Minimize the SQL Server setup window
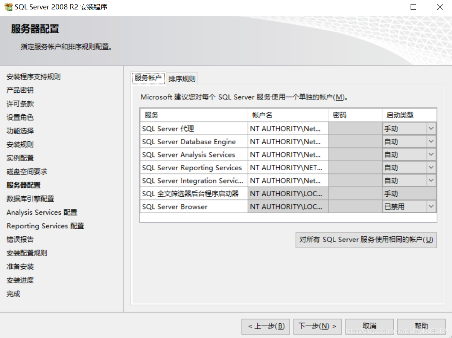Viewport: 452px width, 338px height. (x=387, y=7)
